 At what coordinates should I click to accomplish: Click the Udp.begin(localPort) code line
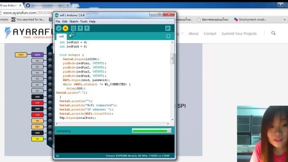click(x=77, y=118)
